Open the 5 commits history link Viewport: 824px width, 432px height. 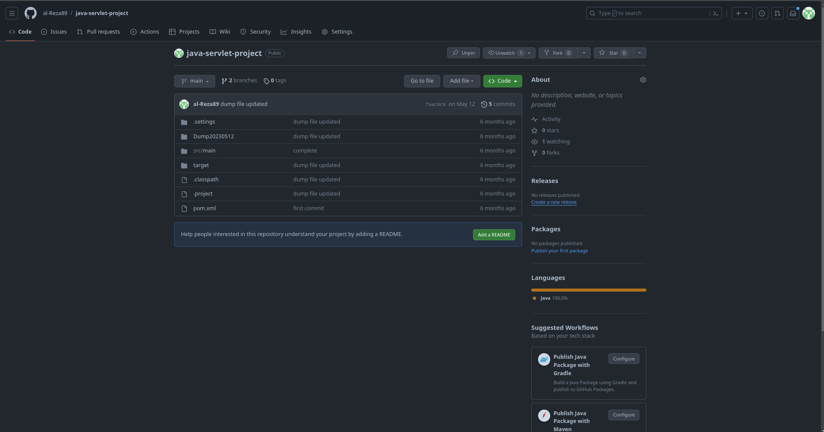pos(498,104)
